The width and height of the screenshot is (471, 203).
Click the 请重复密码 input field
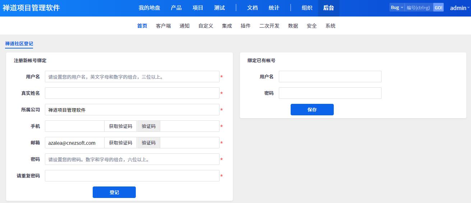[x=132, y=176]
